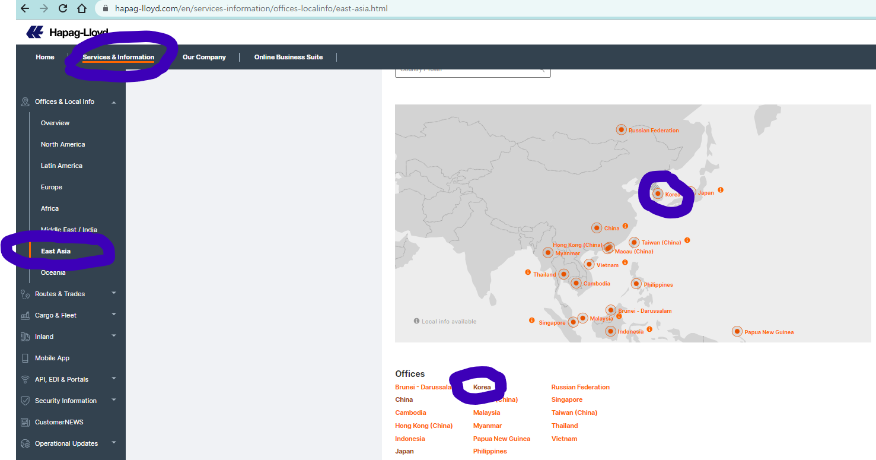
Task: Select Middle East / India in sidebar
Action: 69,230
